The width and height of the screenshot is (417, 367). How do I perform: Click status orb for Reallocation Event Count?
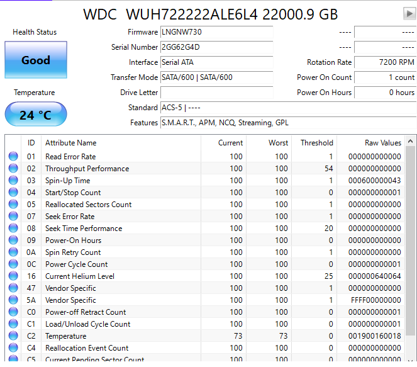click(x=13, y=348)
